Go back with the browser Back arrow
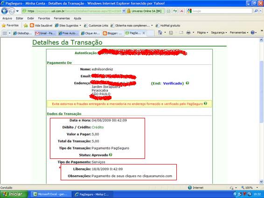 coord(4,11)
